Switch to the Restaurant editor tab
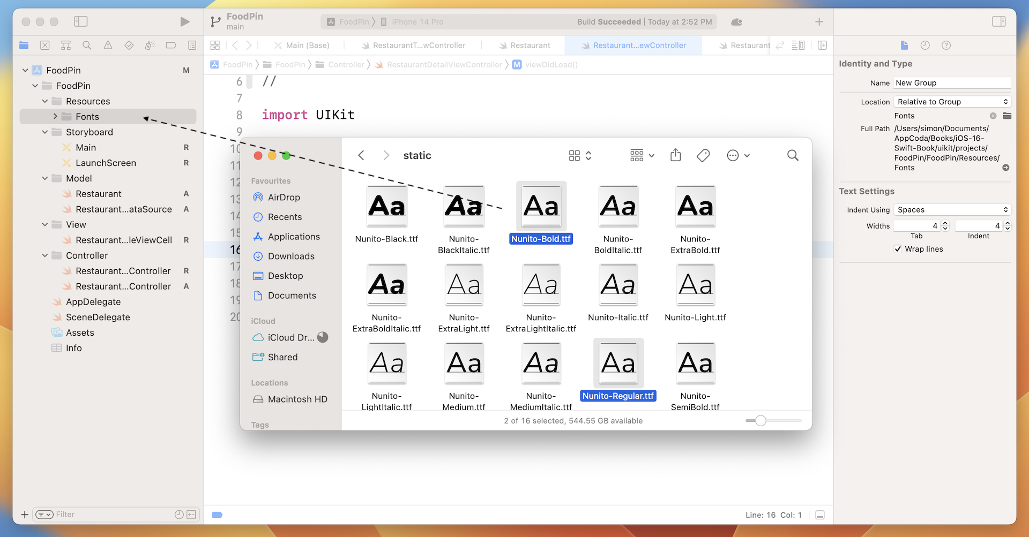 pyautogui.click(x=531, y=45)
